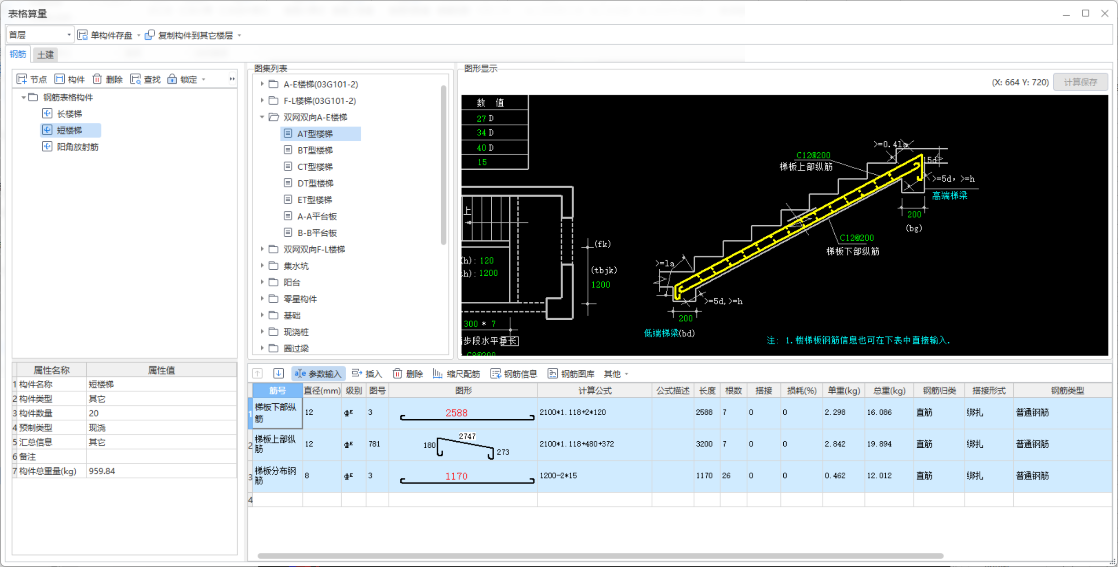Click the 节点 (node) toolbar icon
Image resolution: width=1118 pixels, height=567 pixels.
click(x=22, y=79)
